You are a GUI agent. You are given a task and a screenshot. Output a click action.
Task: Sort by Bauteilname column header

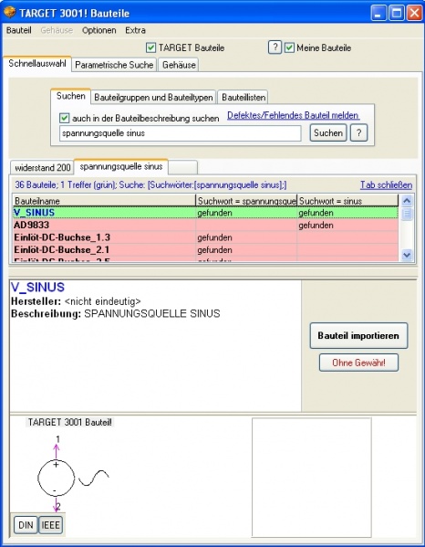(104, 201)
